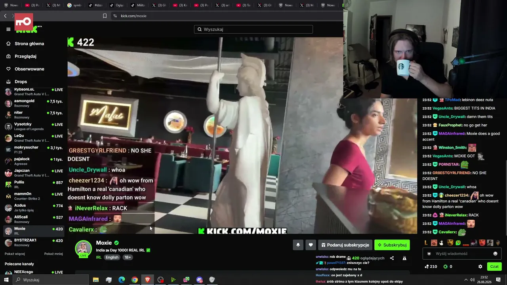Screen dimensions: 507x285
Task: Open channel points balance showing 210
Action: tap(431, 267)
